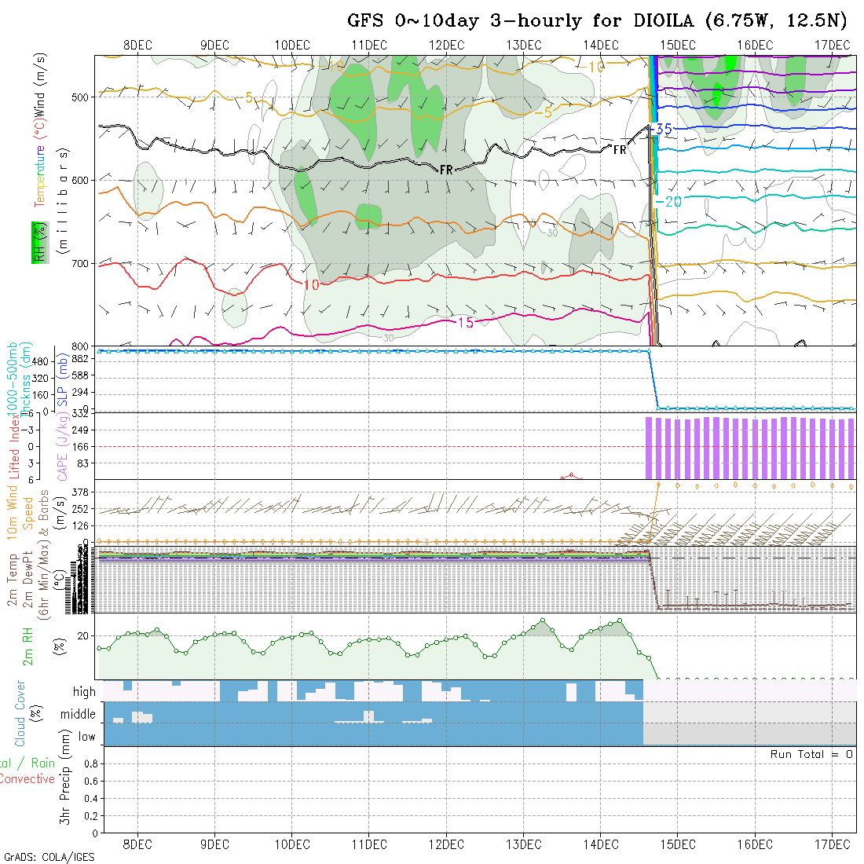The width and height of the screenshot is (864, 864).
Task: Click the CAPE (J/kg) axis label
Action: click(x=62, y=446)
